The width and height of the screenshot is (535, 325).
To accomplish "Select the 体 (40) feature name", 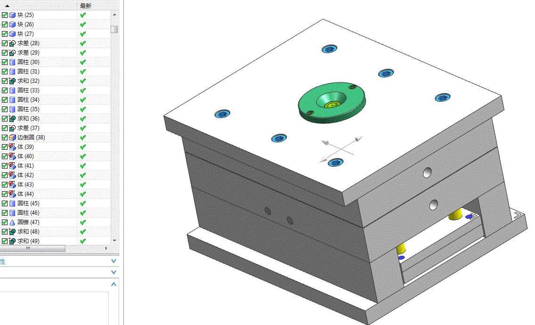I will [25, 156].
